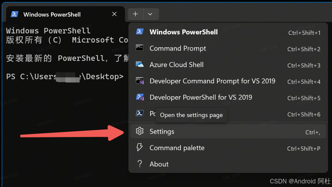Click the Command Prompt profile icon
The image size is (332, 187).
[140, 48]
